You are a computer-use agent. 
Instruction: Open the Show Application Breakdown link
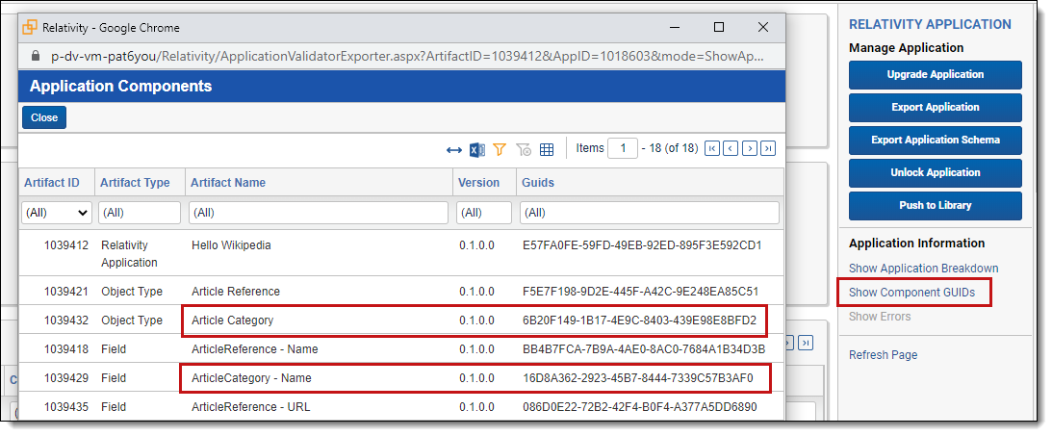(x=923, y=269)
